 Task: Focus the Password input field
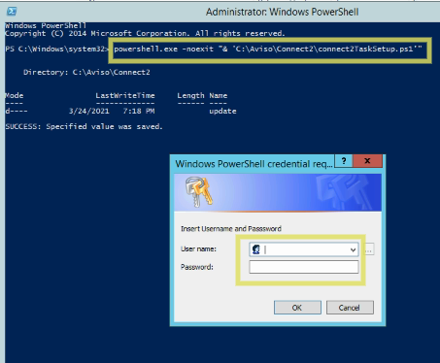[304, 267]
